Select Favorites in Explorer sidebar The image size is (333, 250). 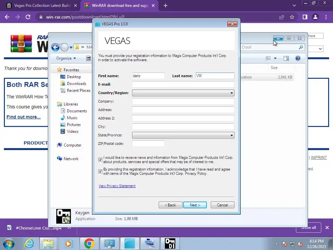tap(71, 70)
